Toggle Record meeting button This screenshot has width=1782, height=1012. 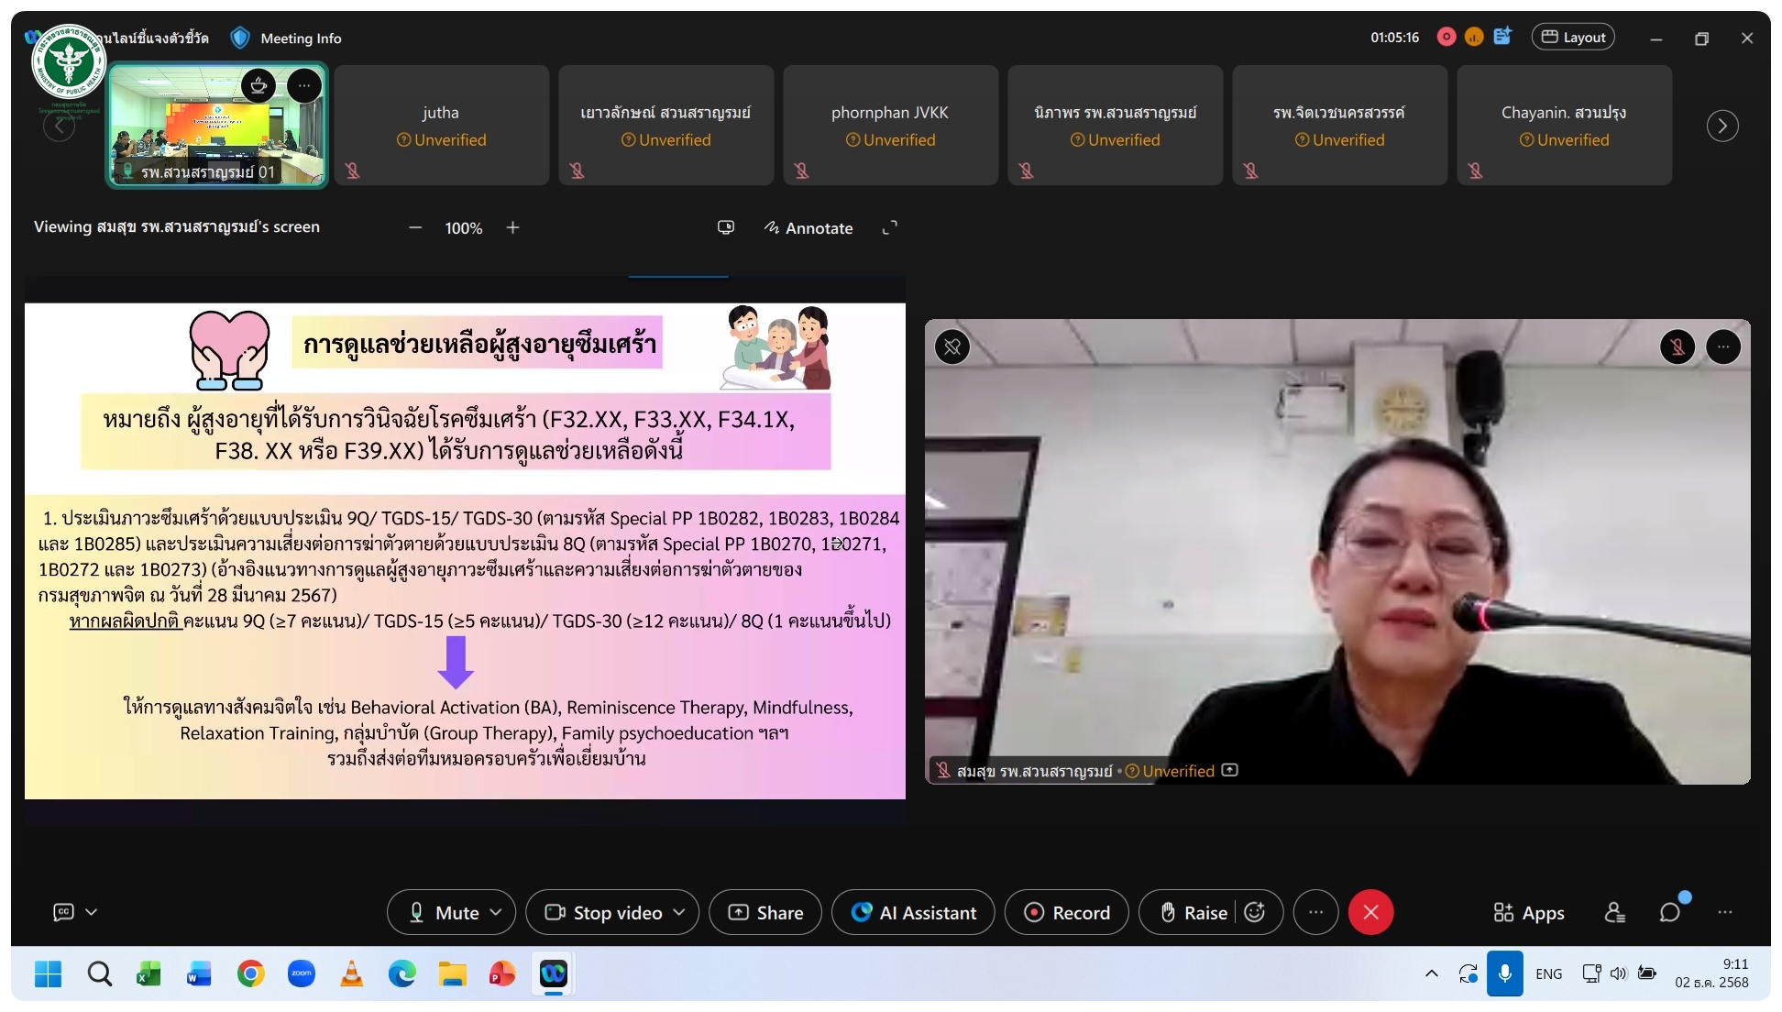pyautogui.click(x=1066, y=912)
